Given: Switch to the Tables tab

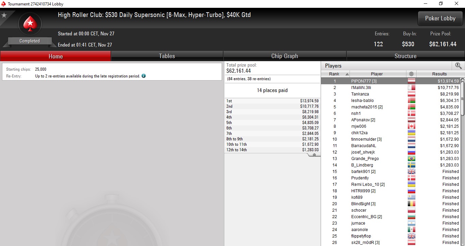Looking at the screenshot, I should 167,56.
